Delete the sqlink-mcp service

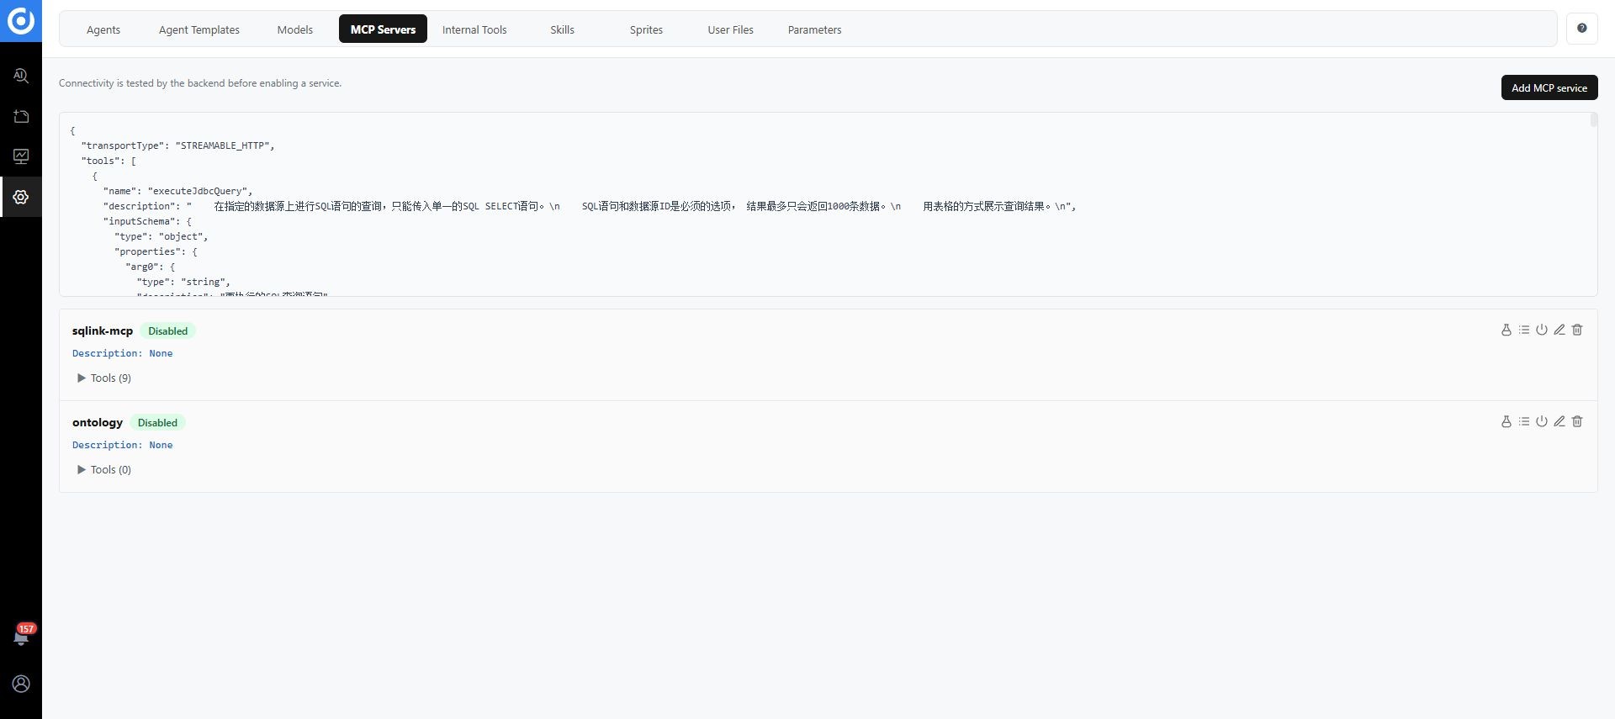pos(1576,330)
